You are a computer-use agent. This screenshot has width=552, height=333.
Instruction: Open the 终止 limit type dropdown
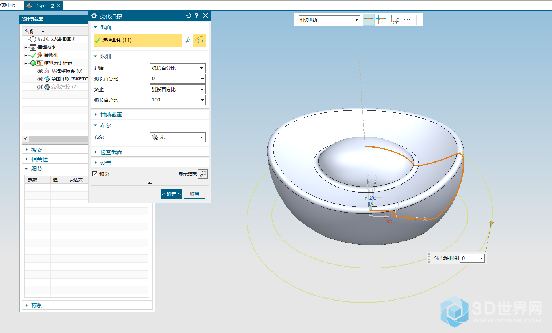pos(178,90)
